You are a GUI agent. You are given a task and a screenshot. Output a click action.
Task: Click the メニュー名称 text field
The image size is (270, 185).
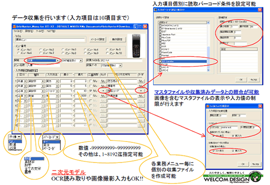[44, 65]
